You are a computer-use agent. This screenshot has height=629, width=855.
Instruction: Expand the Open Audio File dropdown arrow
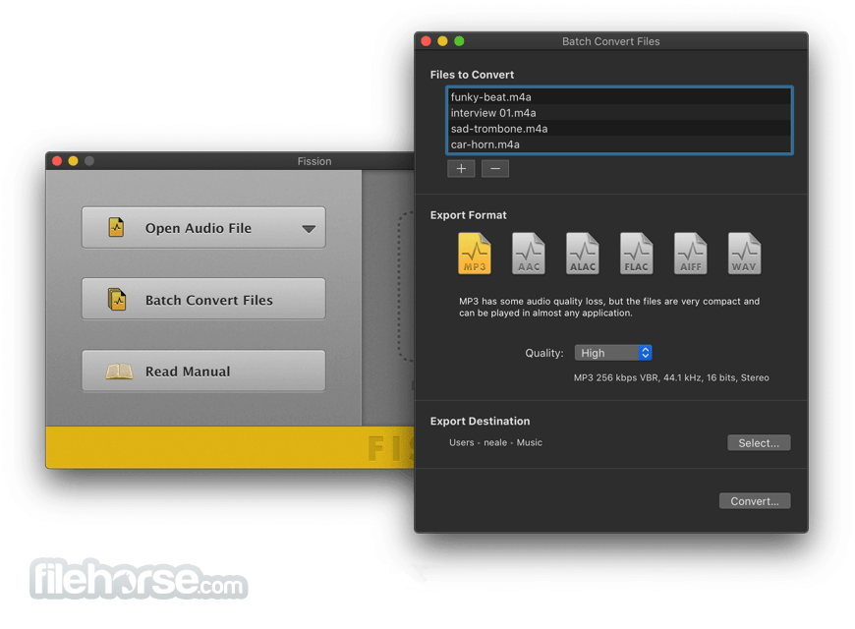click(x=309, y=229)
